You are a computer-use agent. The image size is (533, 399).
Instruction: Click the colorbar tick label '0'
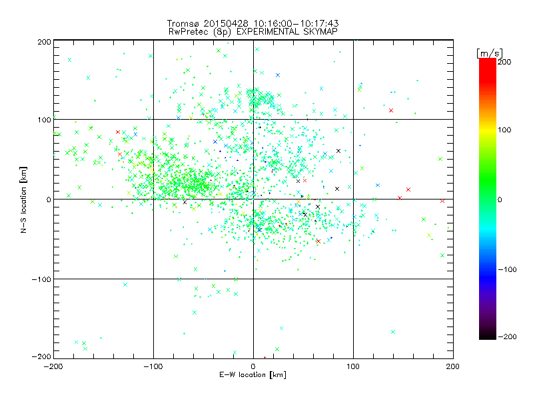pyautogui.click(x=500, y=199)
